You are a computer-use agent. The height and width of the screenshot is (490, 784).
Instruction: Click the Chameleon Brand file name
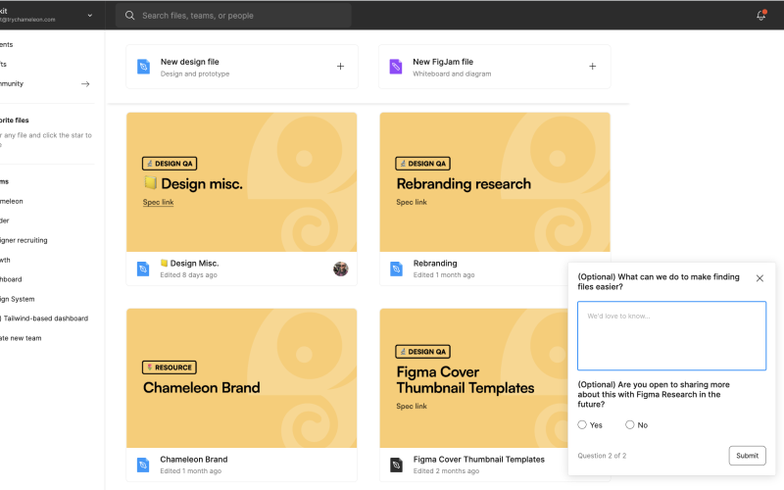click(193, 460)
